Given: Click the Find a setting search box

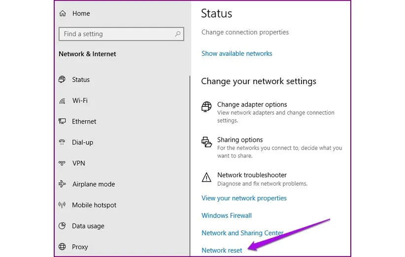Looking at the screenshot, I should 116,34.
